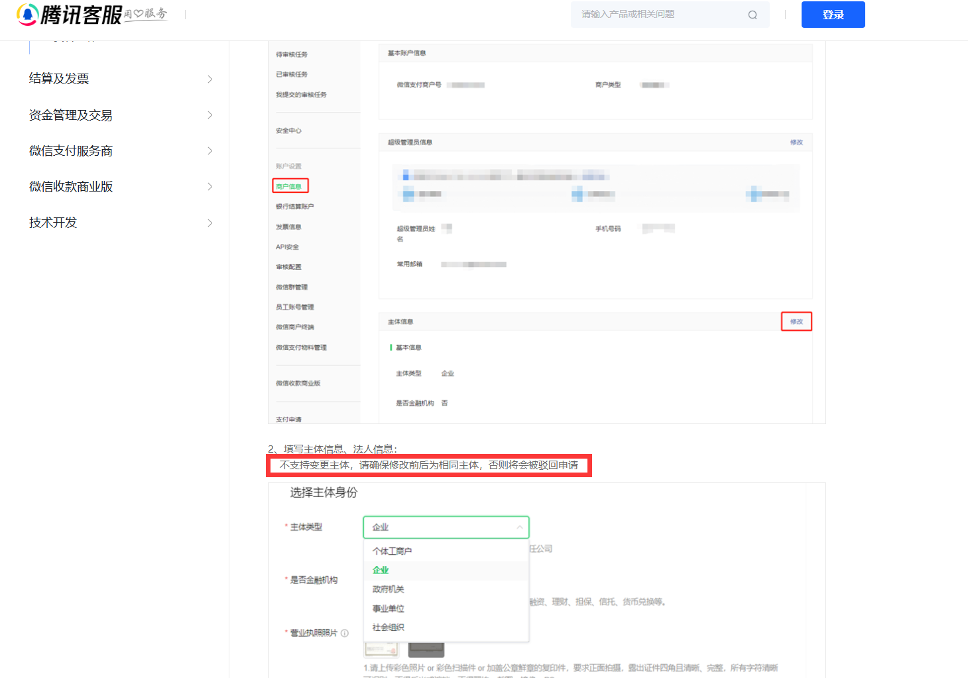Click the 选择主体身份 heading
968x678 pixels.
(324, 492)
